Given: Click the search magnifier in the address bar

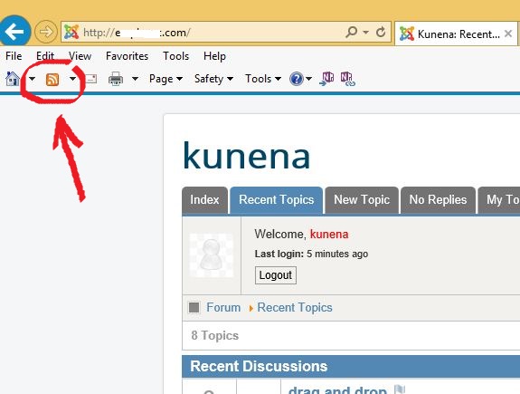Looking at the screenshot, I should (352, 32).
